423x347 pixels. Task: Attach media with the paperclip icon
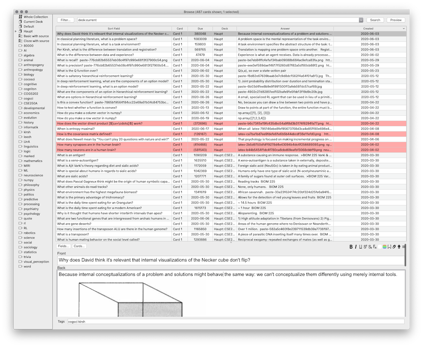394,247
